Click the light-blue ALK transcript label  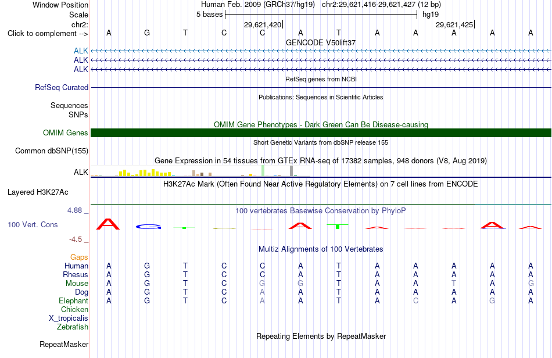(x=81, y=51)
